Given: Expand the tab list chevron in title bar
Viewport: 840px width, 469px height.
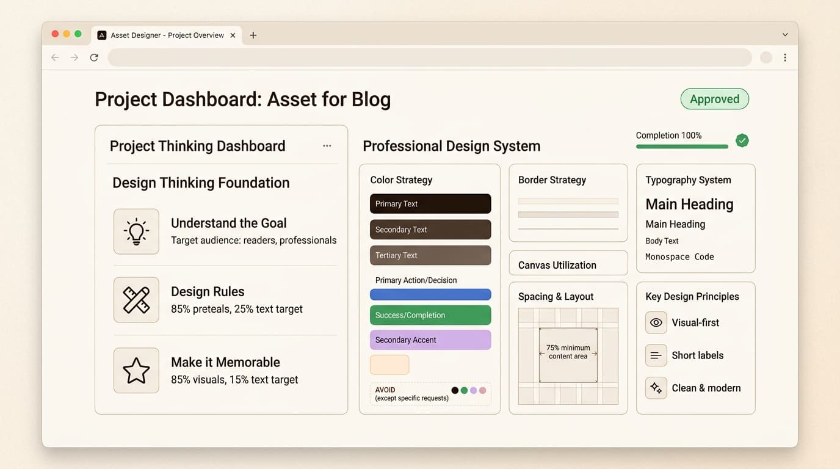Looking at the screenshot, I should tap(785, 35).
